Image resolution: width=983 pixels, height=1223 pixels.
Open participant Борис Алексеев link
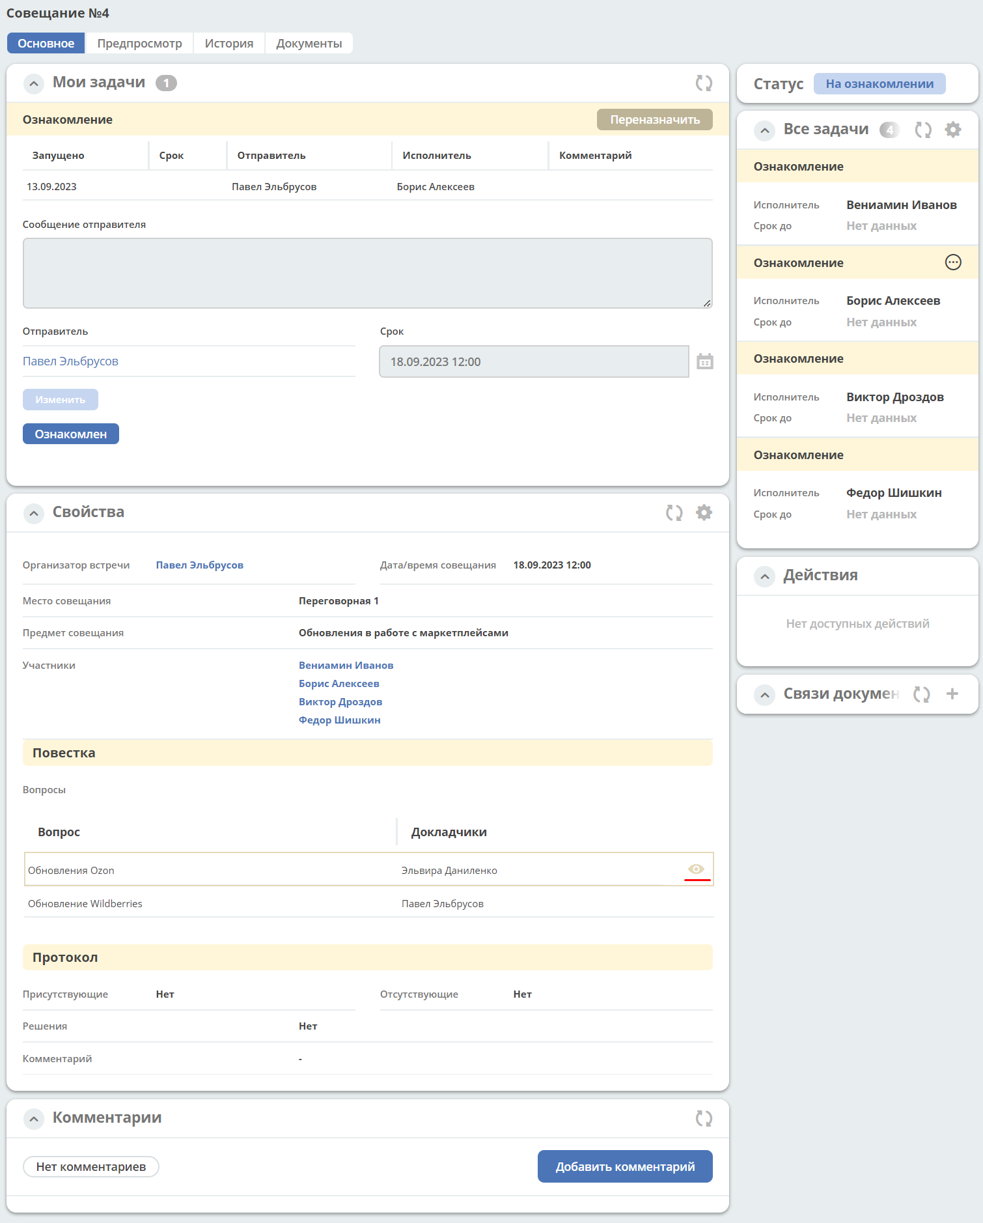pos(339,684)
